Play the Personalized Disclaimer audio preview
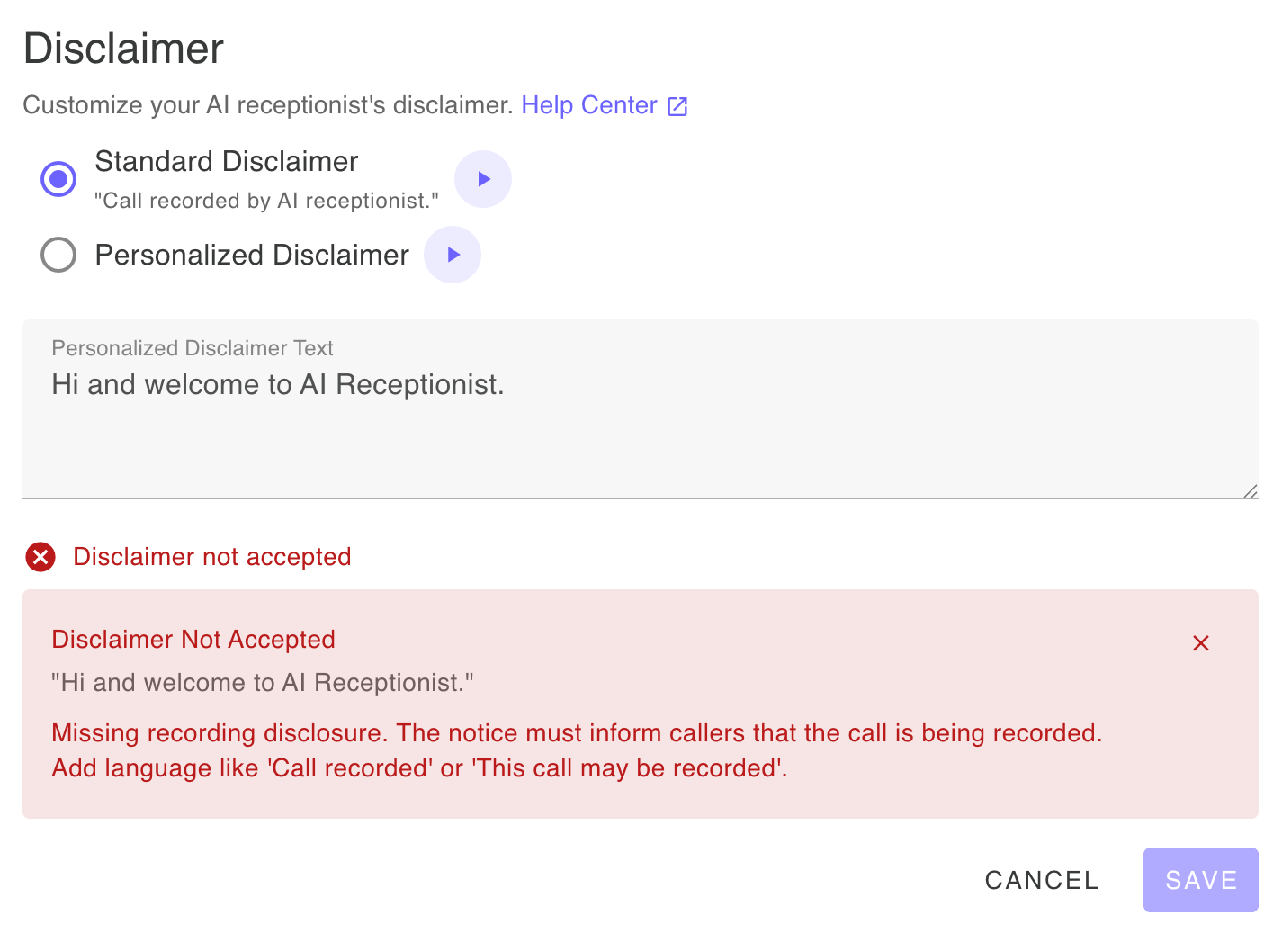Viewport: 1282px width, 951px height. tap(453, 255)
